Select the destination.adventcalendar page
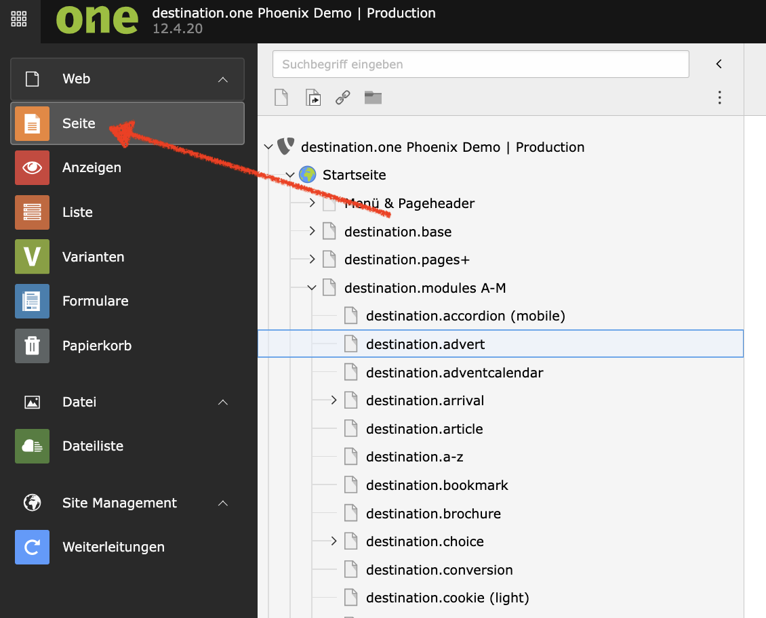This screenshot has height=618, width=766. click(x=455, y=373)
